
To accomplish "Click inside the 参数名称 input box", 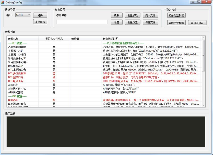I will [82, 22].
